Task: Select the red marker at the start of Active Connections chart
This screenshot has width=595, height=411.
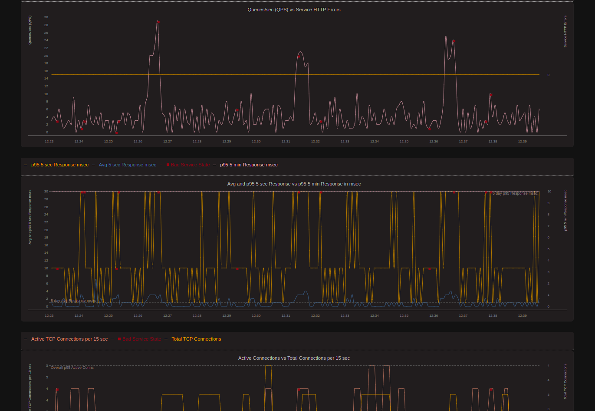Action: click(57, 390)
